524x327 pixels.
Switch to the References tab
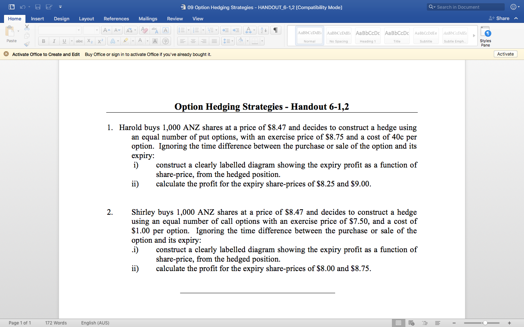pyautogui.click(x=116, y=19)
